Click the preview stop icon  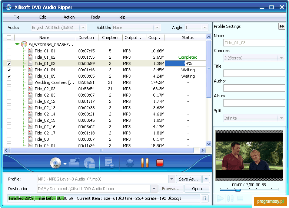240,199
